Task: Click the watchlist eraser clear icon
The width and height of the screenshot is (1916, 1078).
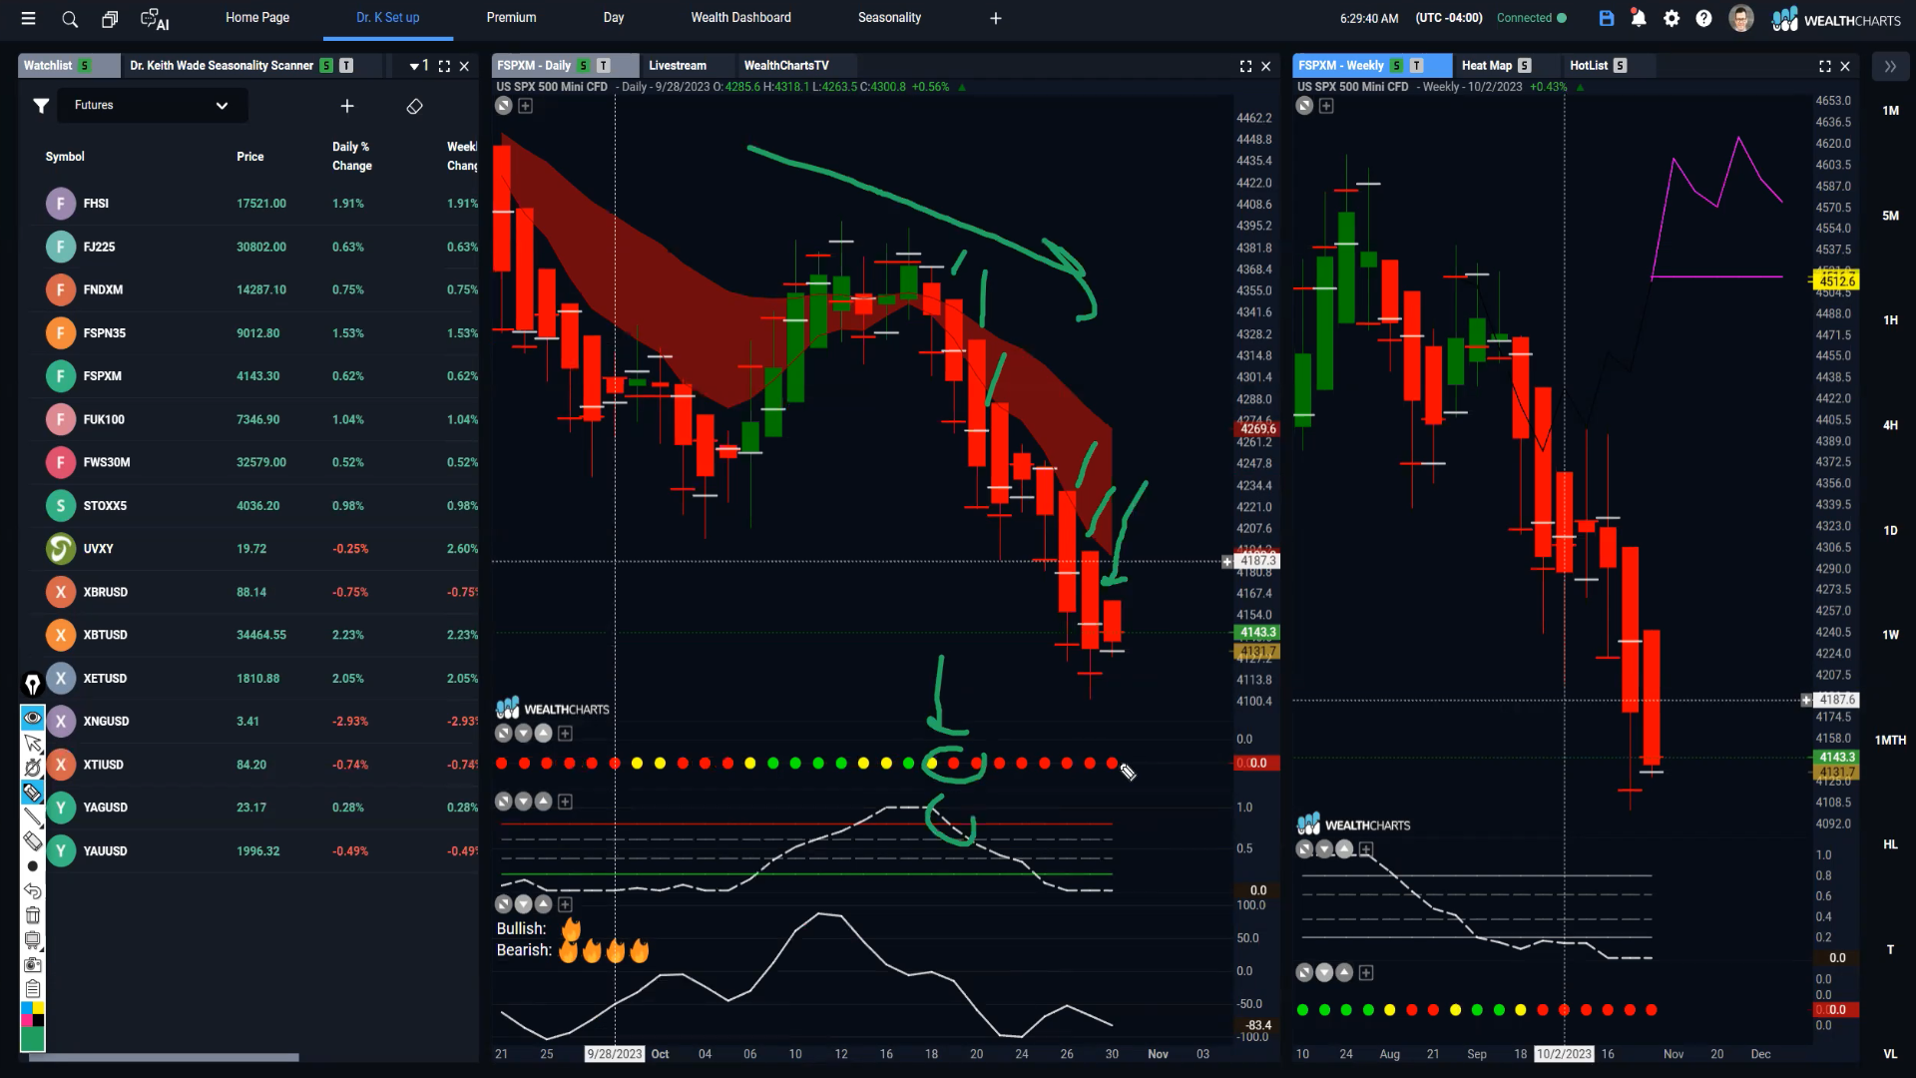Action: tap(415, 106)
